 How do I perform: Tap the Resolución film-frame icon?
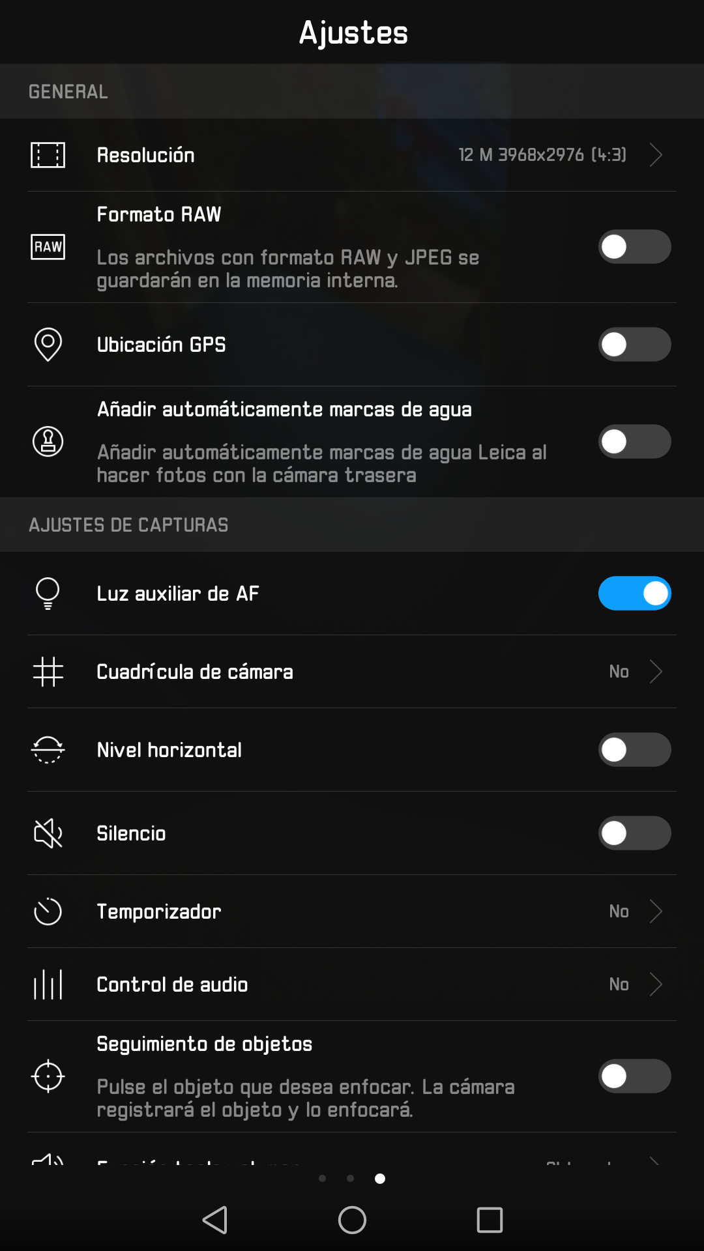click(x=48, y=155)
